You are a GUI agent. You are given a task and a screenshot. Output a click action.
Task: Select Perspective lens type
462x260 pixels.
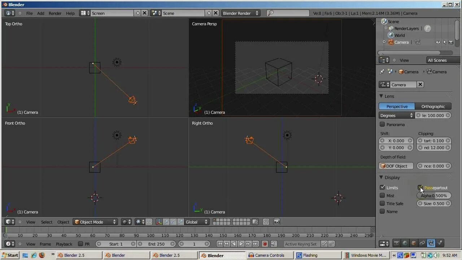click(397, 106)
